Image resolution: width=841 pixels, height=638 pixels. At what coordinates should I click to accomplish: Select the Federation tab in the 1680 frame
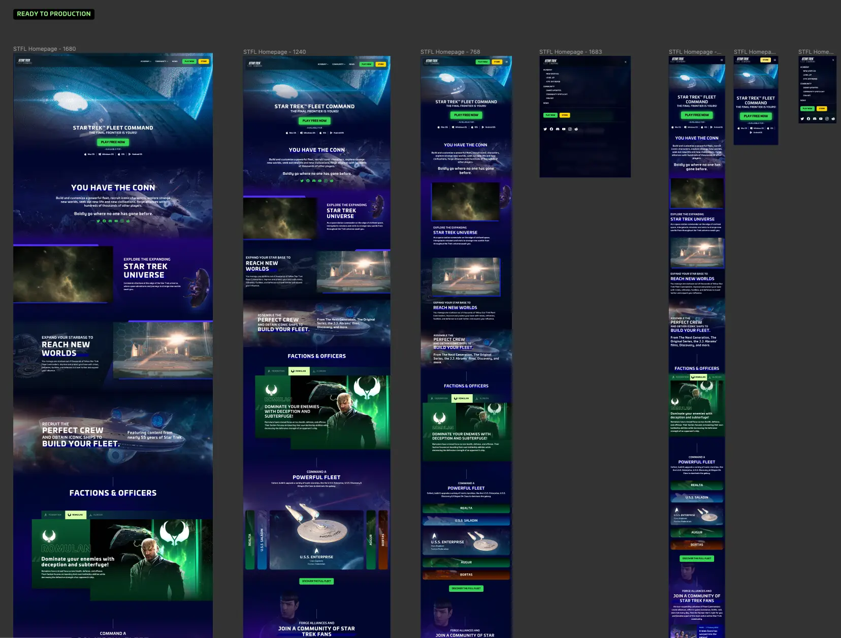pyautogui.click(x=54, y=515)
